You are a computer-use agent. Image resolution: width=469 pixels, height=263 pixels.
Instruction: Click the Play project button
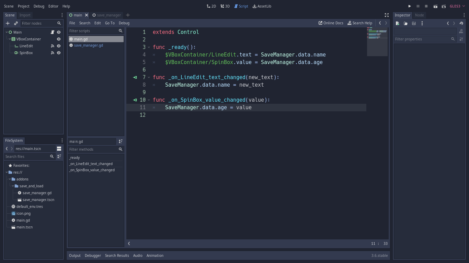click(409, 6)
